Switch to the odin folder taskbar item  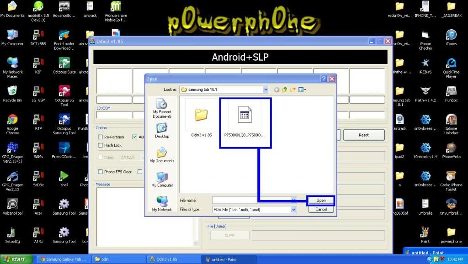[118, 259]
